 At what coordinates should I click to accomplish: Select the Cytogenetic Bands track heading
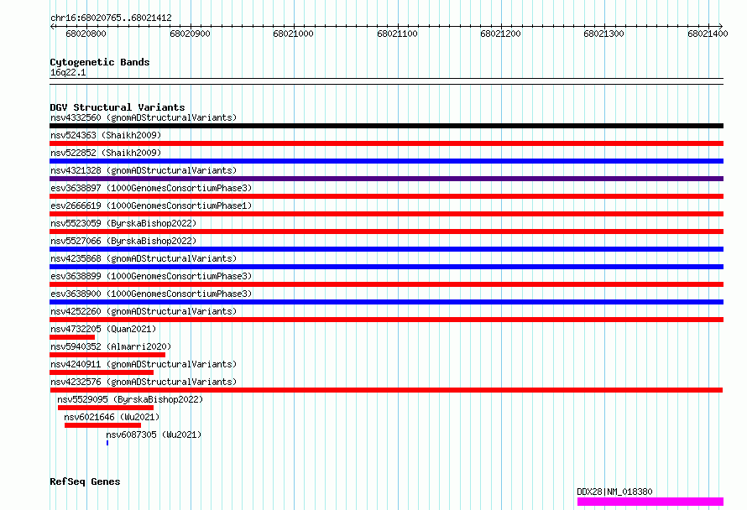point(100,62)
